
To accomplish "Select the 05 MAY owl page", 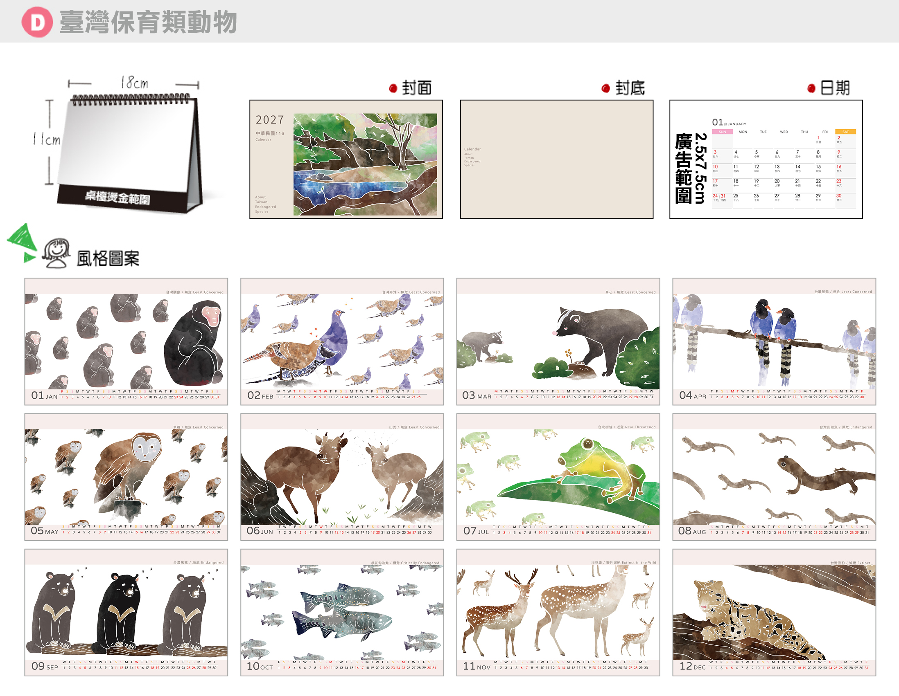I will 126,477.
